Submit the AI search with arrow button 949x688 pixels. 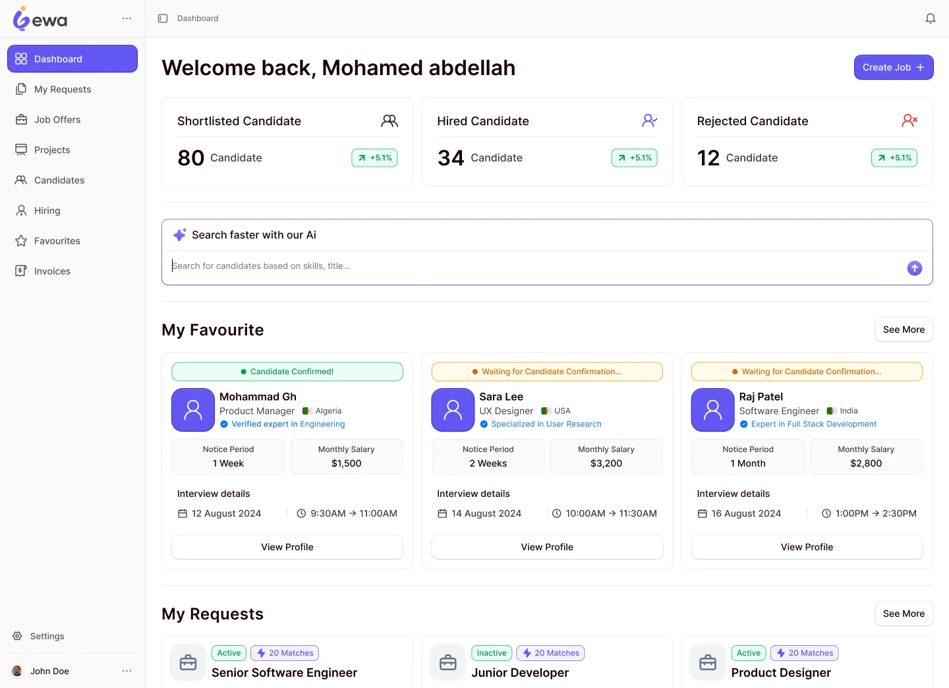915,268
